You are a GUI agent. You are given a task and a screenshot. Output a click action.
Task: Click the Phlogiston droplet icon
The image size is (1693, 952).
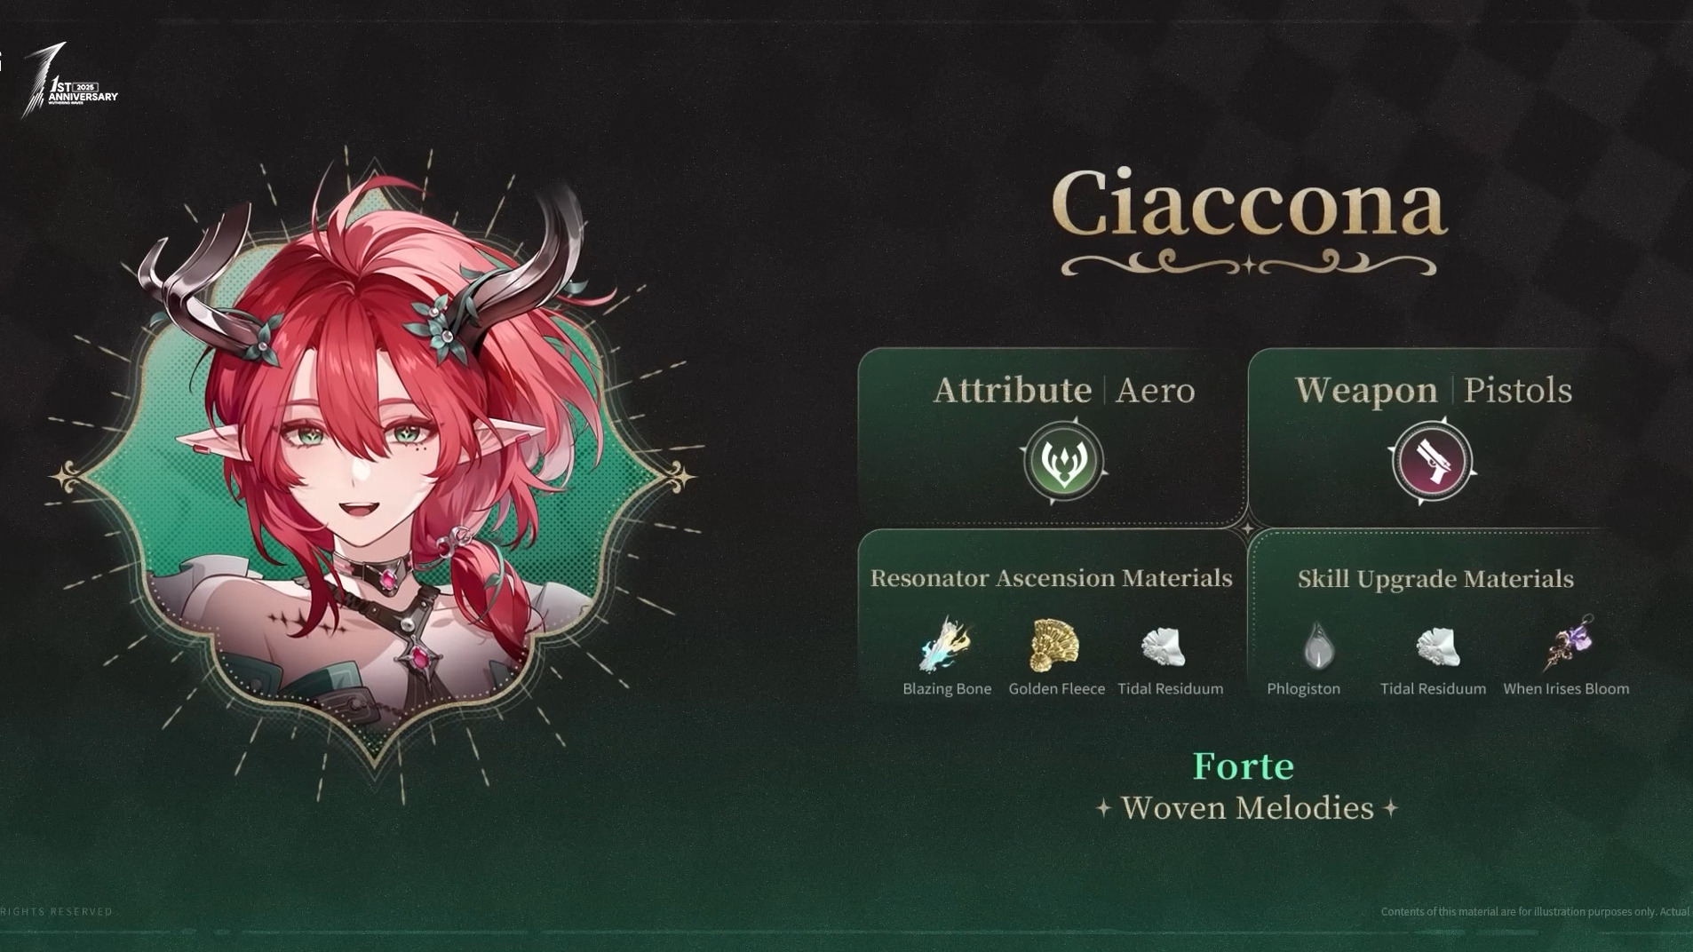click(x=1318, y=645)
